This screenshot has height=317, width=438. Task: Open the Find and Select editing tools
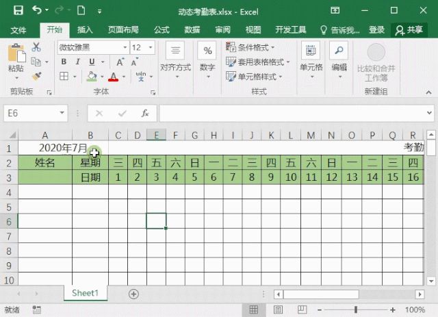coord(339,58)
